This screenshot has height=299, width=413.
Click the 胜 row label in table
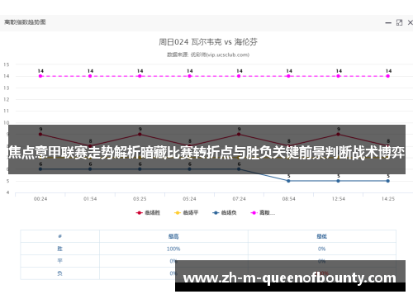click(x=59, y=249)
